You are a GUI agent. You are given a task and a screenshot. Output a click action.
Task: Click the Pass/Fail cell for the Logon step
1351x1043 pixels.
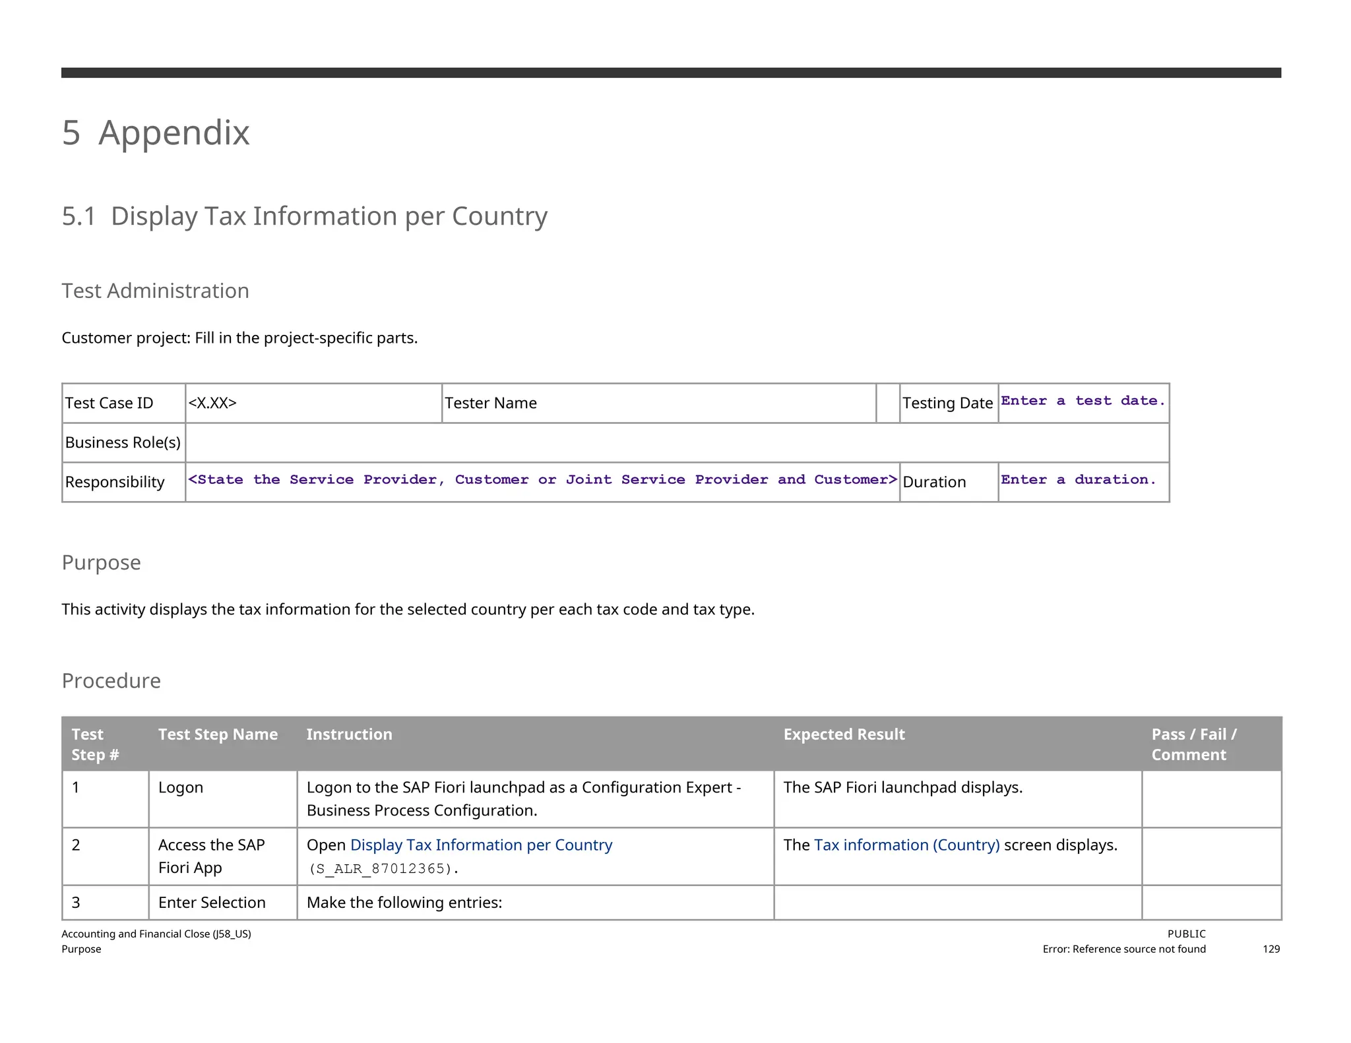pyautogui.click(x=1212, y=799)
